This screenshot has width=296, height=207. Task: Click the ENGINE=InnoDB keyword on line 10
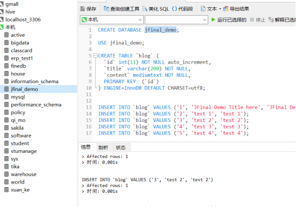coord(123,88)
